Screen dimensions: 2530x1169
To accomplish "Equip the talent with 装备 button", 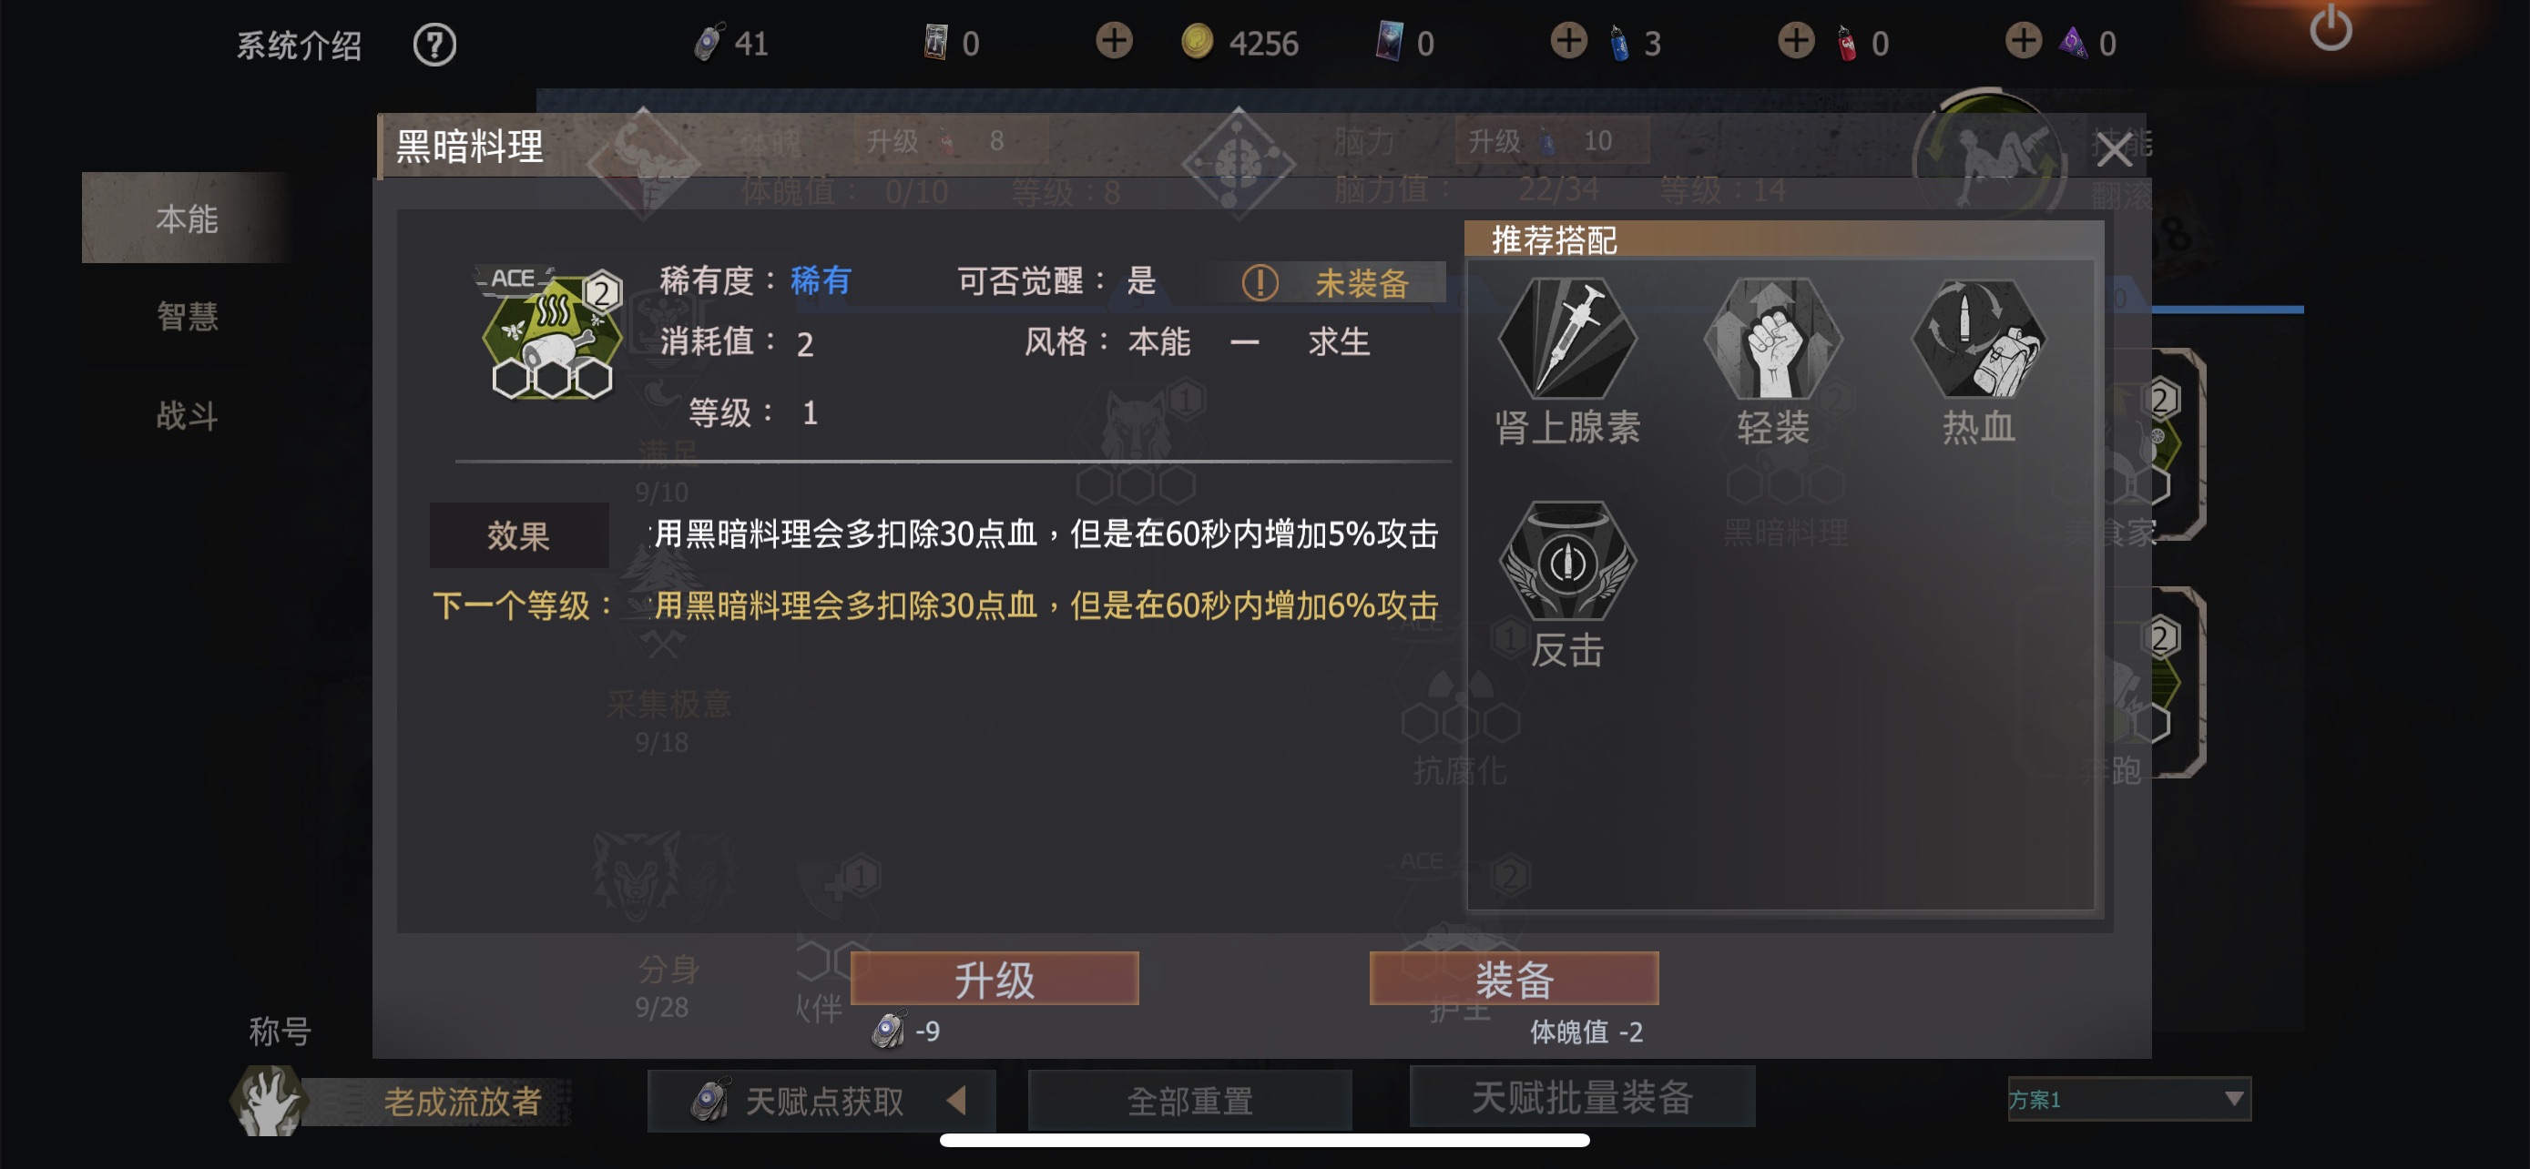I will (x=1514, y=979).
